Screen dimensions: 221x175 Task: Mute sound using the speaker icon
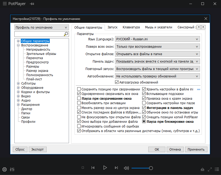pyautogui.click(x=126, y=168)
